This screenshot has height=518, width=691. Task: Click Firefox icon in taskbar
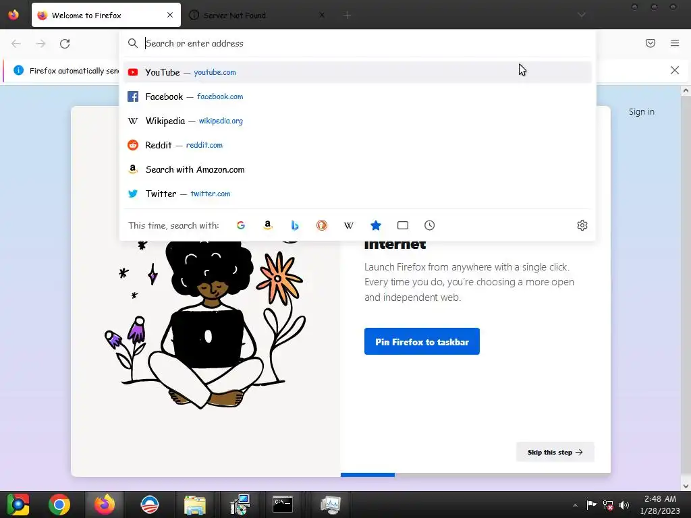105,505
